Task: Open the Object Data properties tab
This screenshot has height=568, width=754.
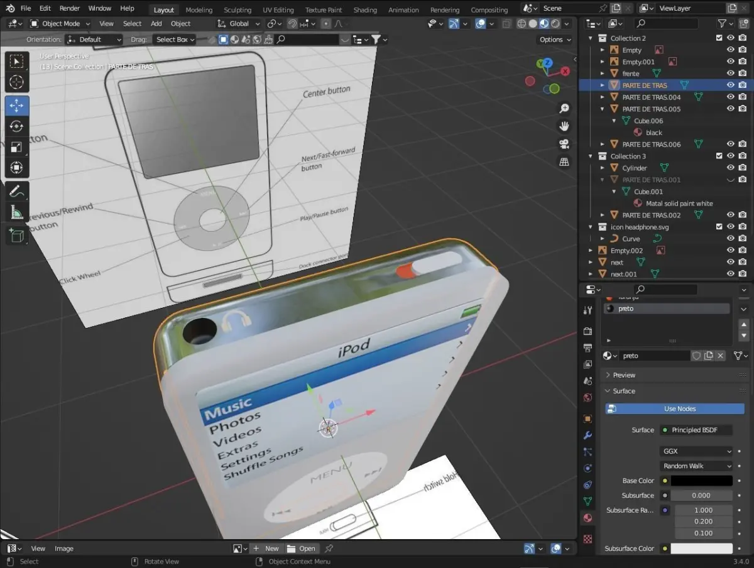Action: tap(587, 501)
